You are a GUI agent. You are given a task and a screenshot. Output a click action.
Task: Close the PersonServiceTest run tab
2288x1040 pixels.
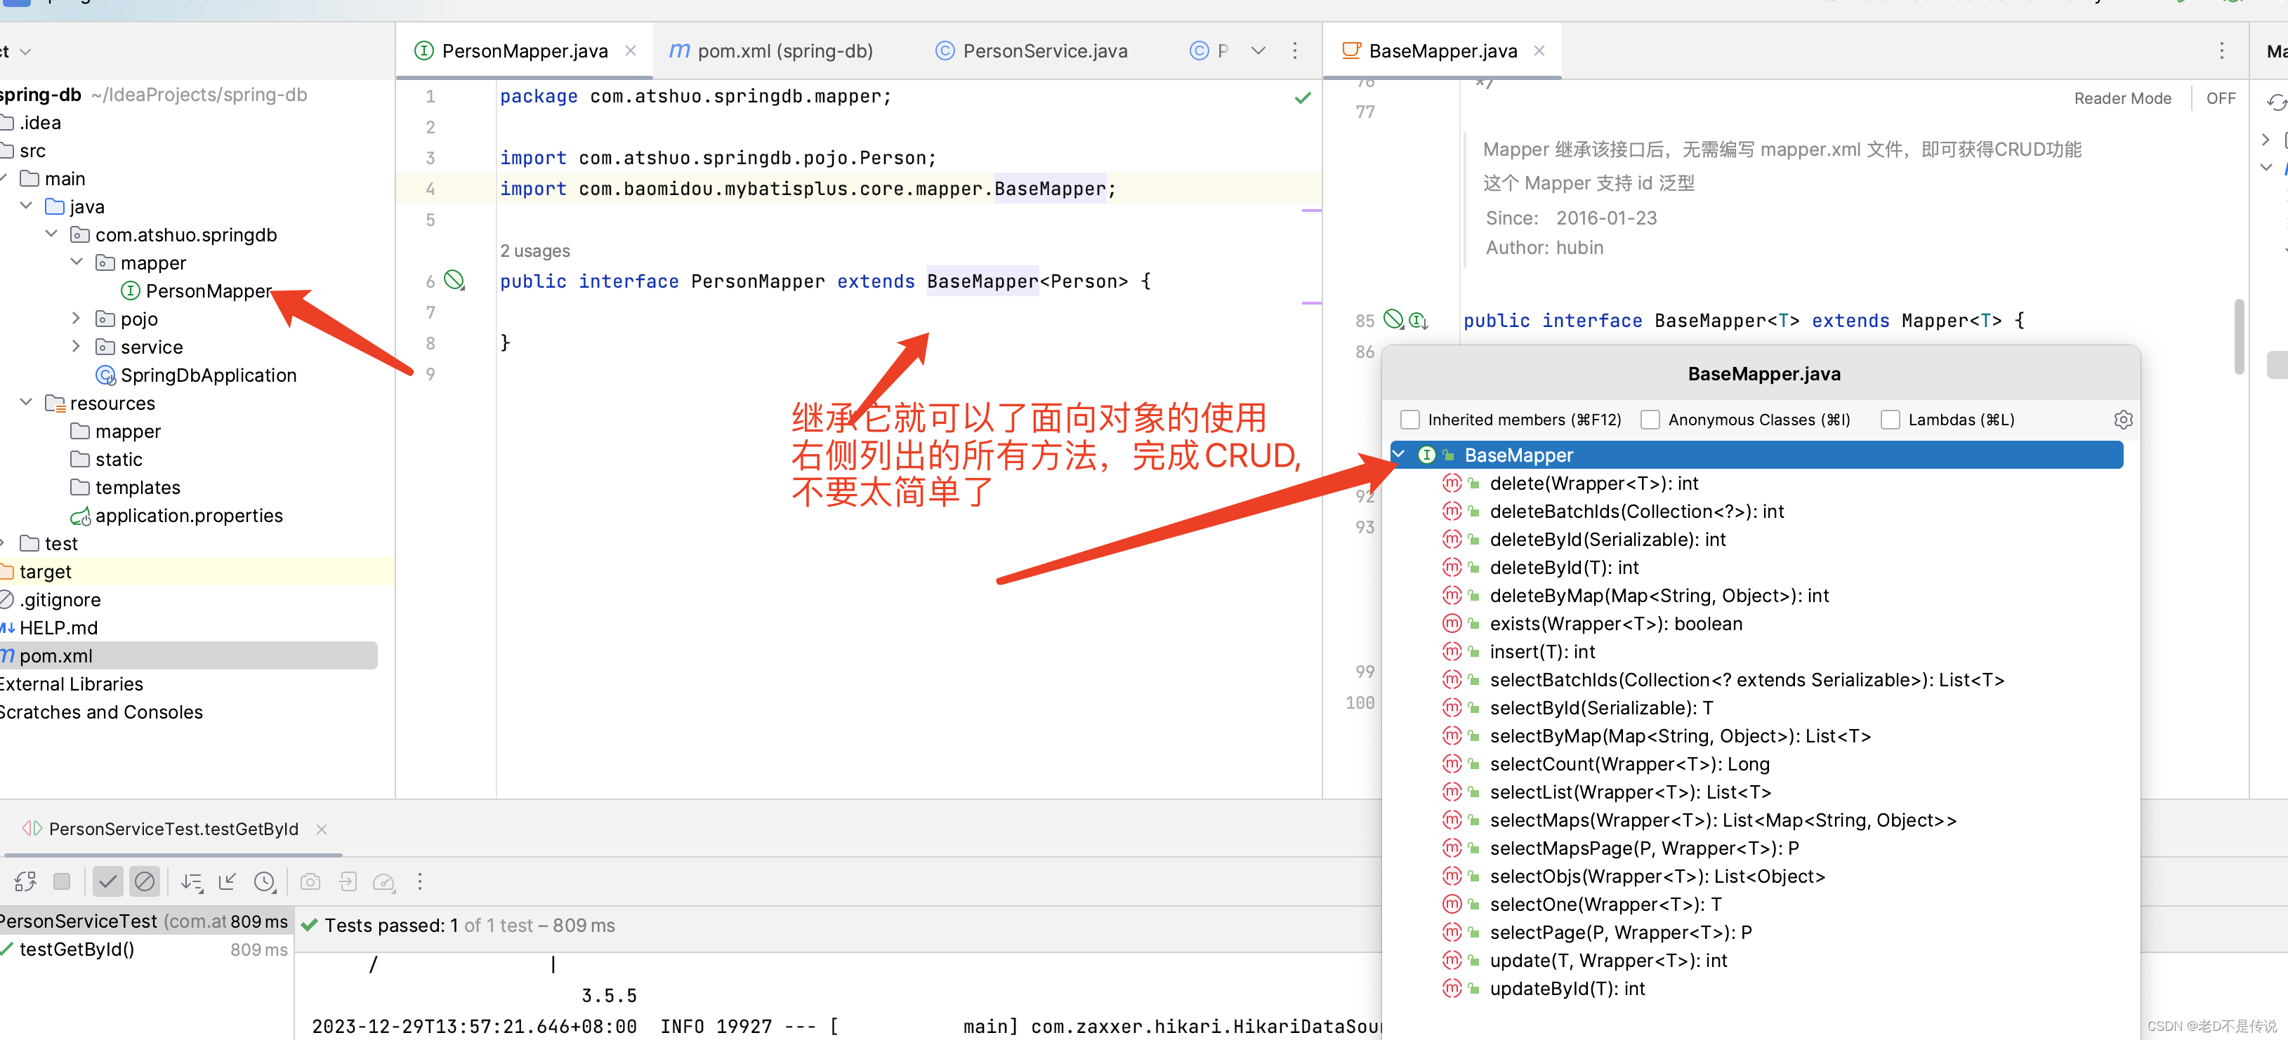point(322,829)
